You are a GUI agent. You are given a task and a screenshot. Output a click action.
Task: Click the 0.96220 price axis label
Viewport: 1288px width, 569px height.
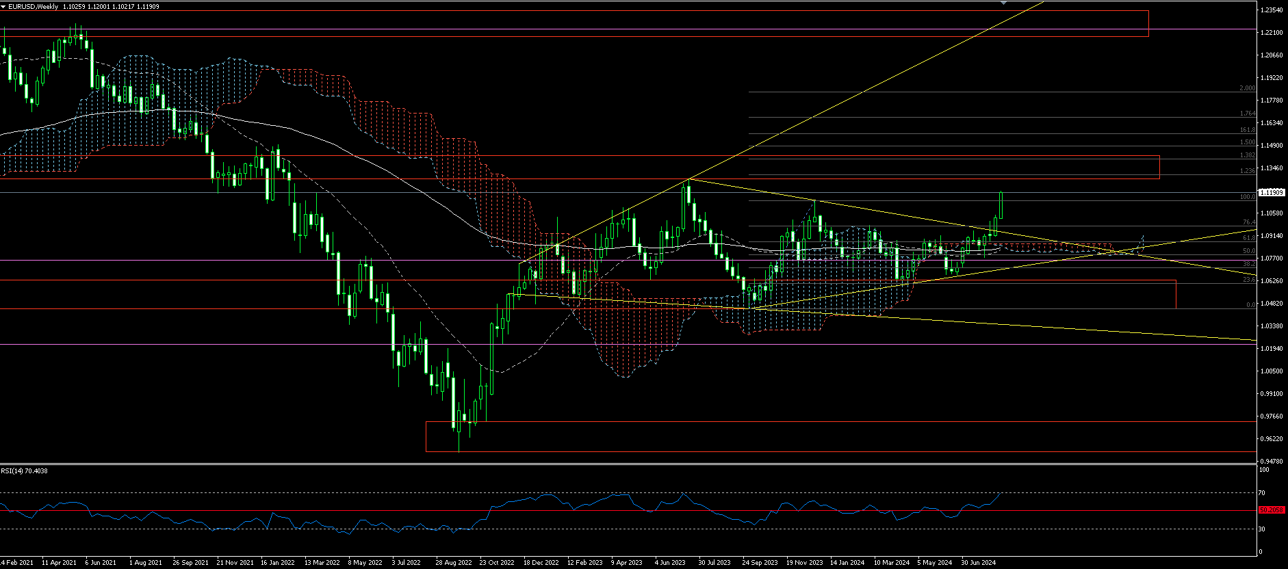point(1271,439)
